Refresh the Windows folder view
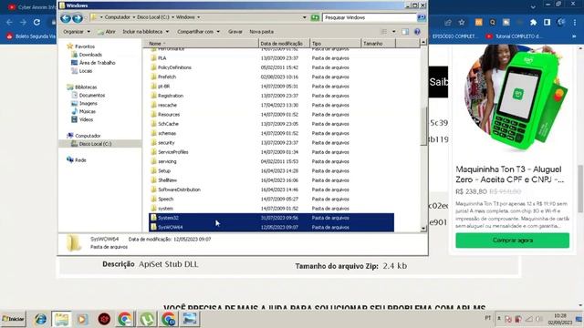 (315, 17)
